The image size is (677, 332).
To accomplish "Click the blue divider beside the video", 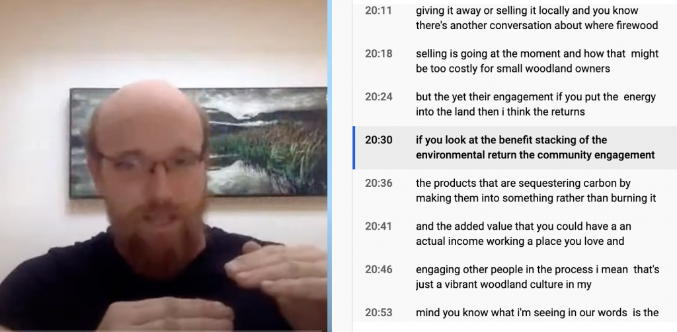I will (x=329, y=166).
